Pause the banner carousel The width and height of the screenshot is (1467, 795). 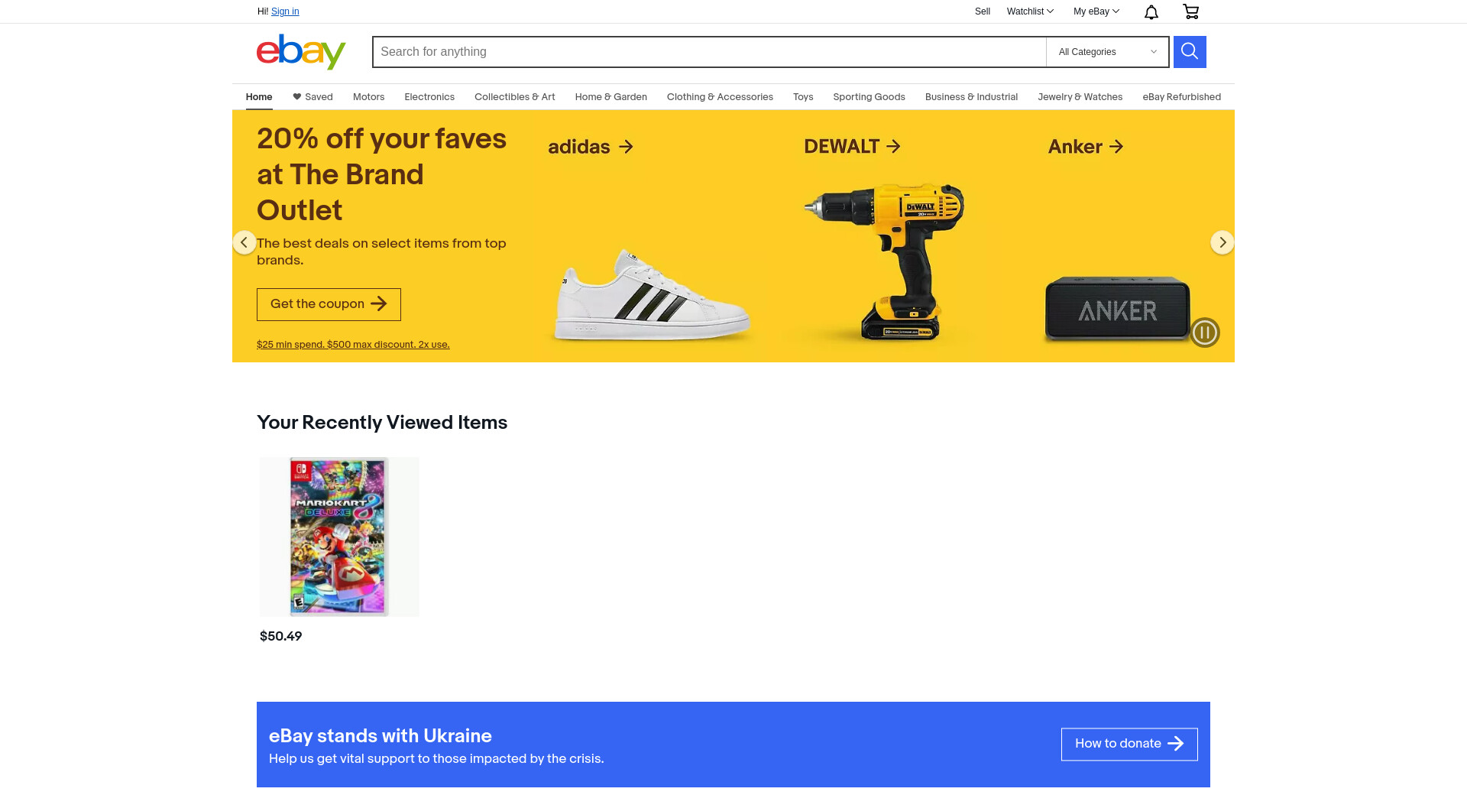click(x=1205, y=333)
